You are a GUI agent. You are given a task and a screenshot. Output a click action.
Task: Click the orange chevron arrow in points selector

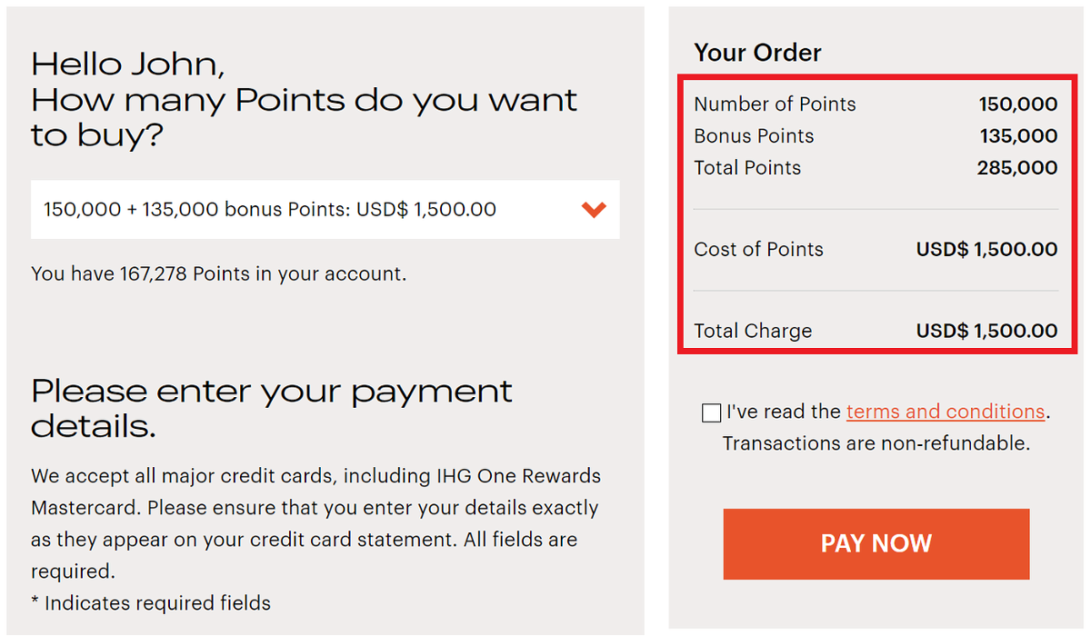594,210
